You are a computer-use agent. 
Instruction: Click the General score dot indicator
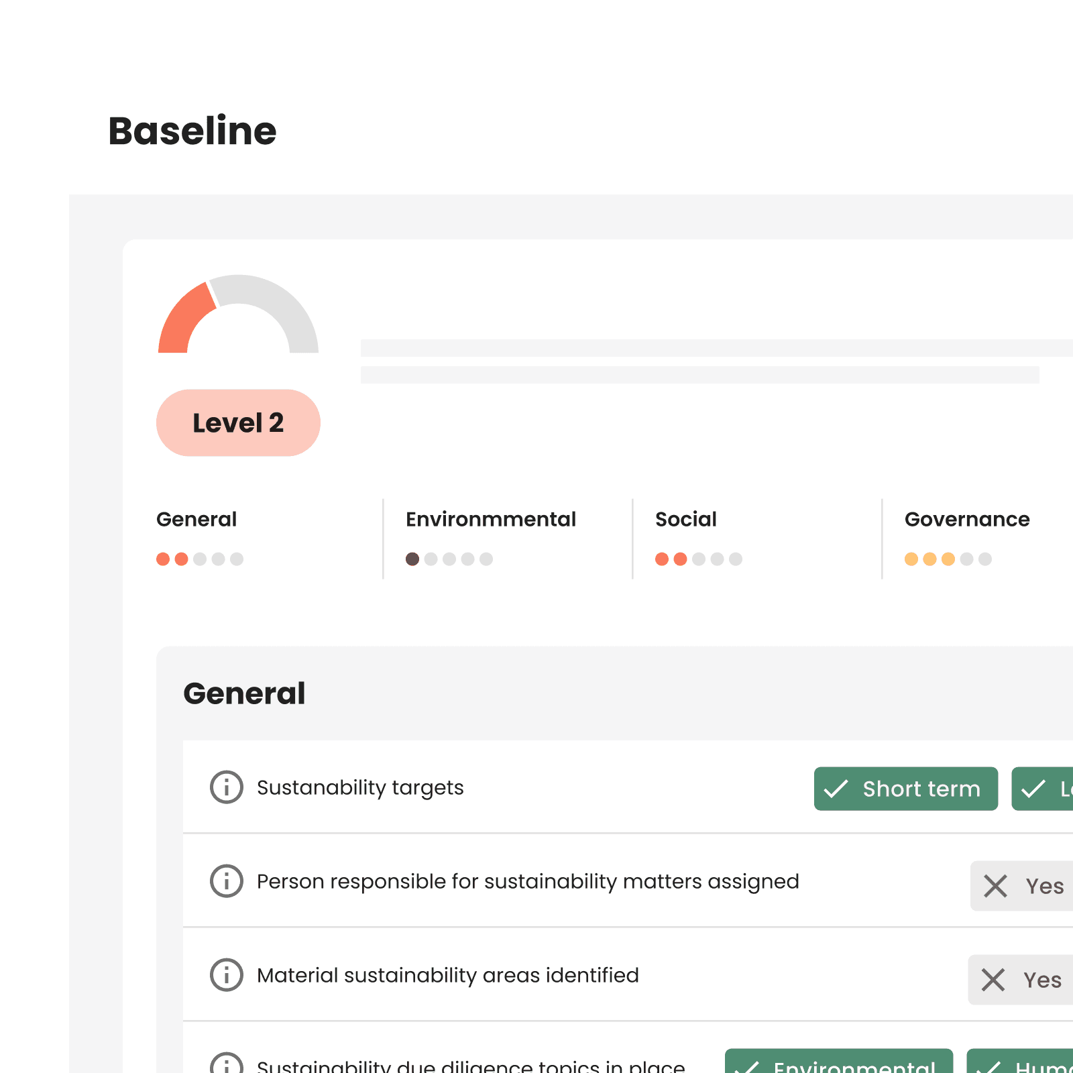click(x=199, y=559)
